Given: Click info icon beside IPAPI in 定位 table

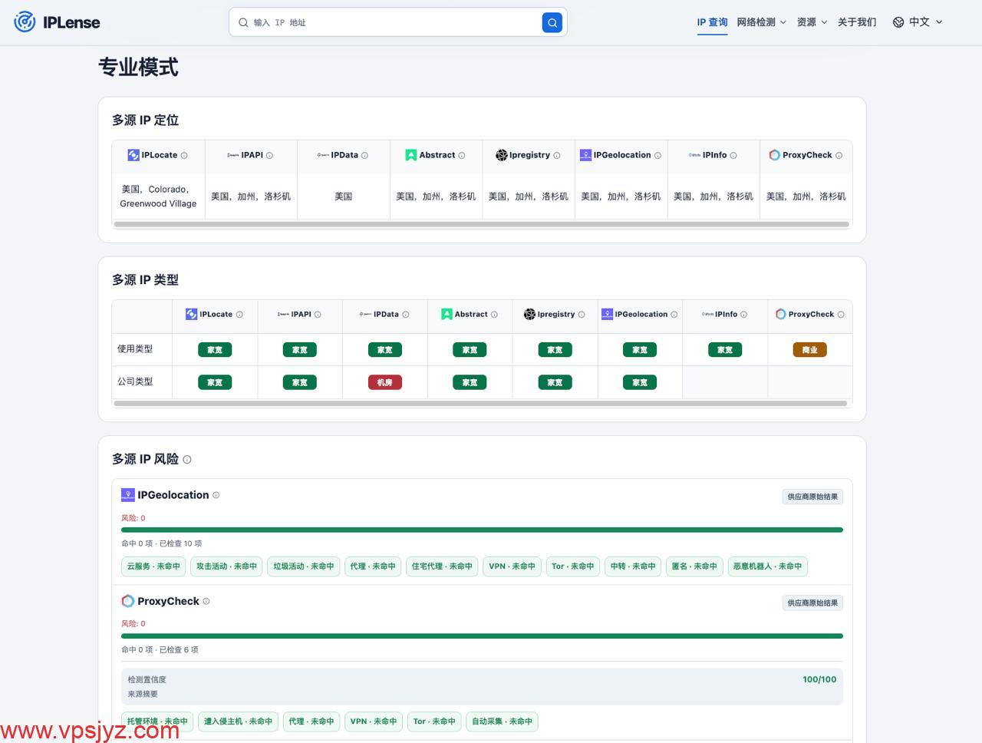Looking at the screenshot, I should [269, 156].
